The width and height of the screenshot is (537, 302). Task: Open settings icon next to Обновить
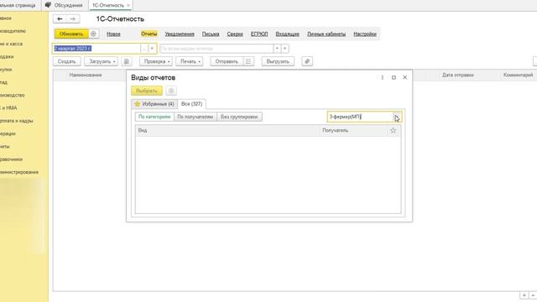[x=93, y=34]
